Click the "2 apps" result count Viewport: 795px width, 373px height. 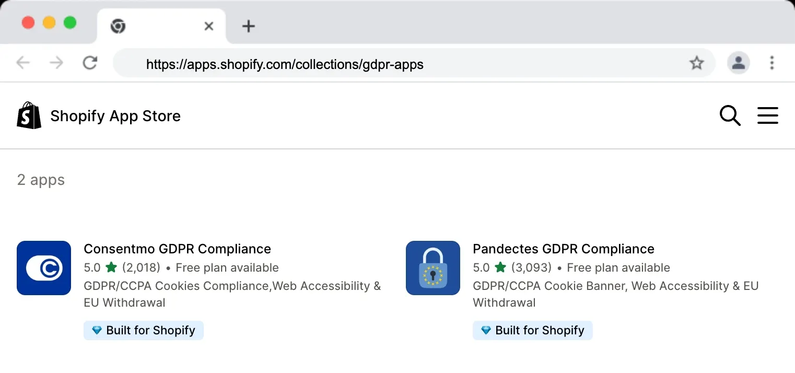pyautogui.click(x=41, y=180)
